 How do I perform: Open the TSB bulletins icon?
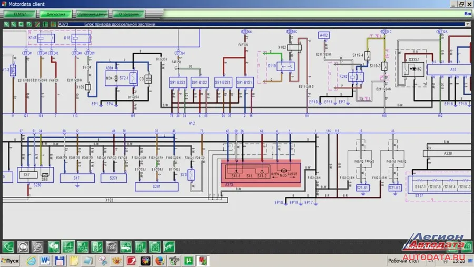[111, 246]
